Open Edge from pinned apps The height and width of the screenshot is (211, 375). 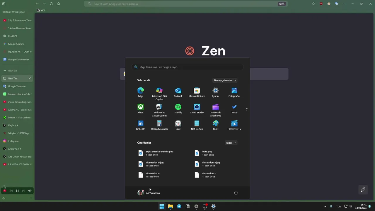[x=141, y=92]
